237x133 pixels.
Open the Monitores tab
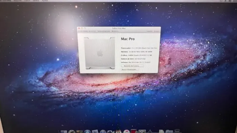point(92,31)
